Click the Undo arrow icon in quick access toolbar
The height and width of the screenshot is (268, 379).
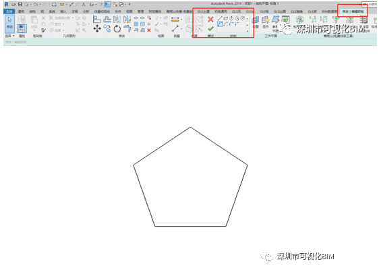[36, 4]
